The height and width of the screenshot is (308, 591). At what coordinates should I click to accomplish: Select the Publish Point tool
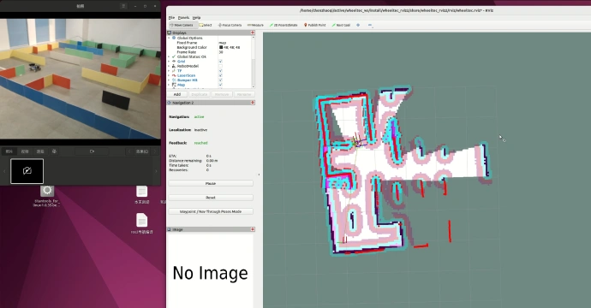[314, 25]
